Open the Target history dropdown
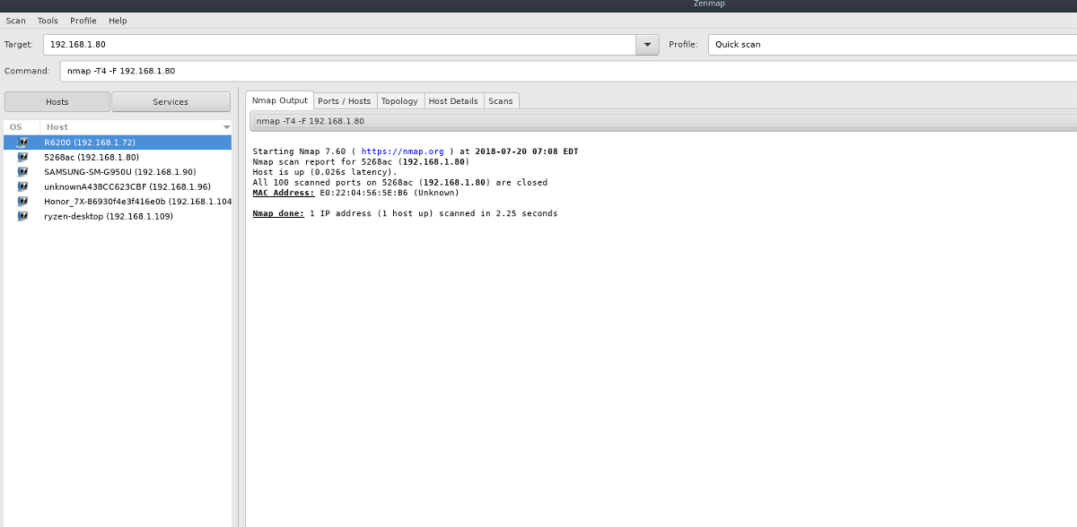Image resolution: width=1077 pixels, height=527 pixels. [x=647, y=44]
